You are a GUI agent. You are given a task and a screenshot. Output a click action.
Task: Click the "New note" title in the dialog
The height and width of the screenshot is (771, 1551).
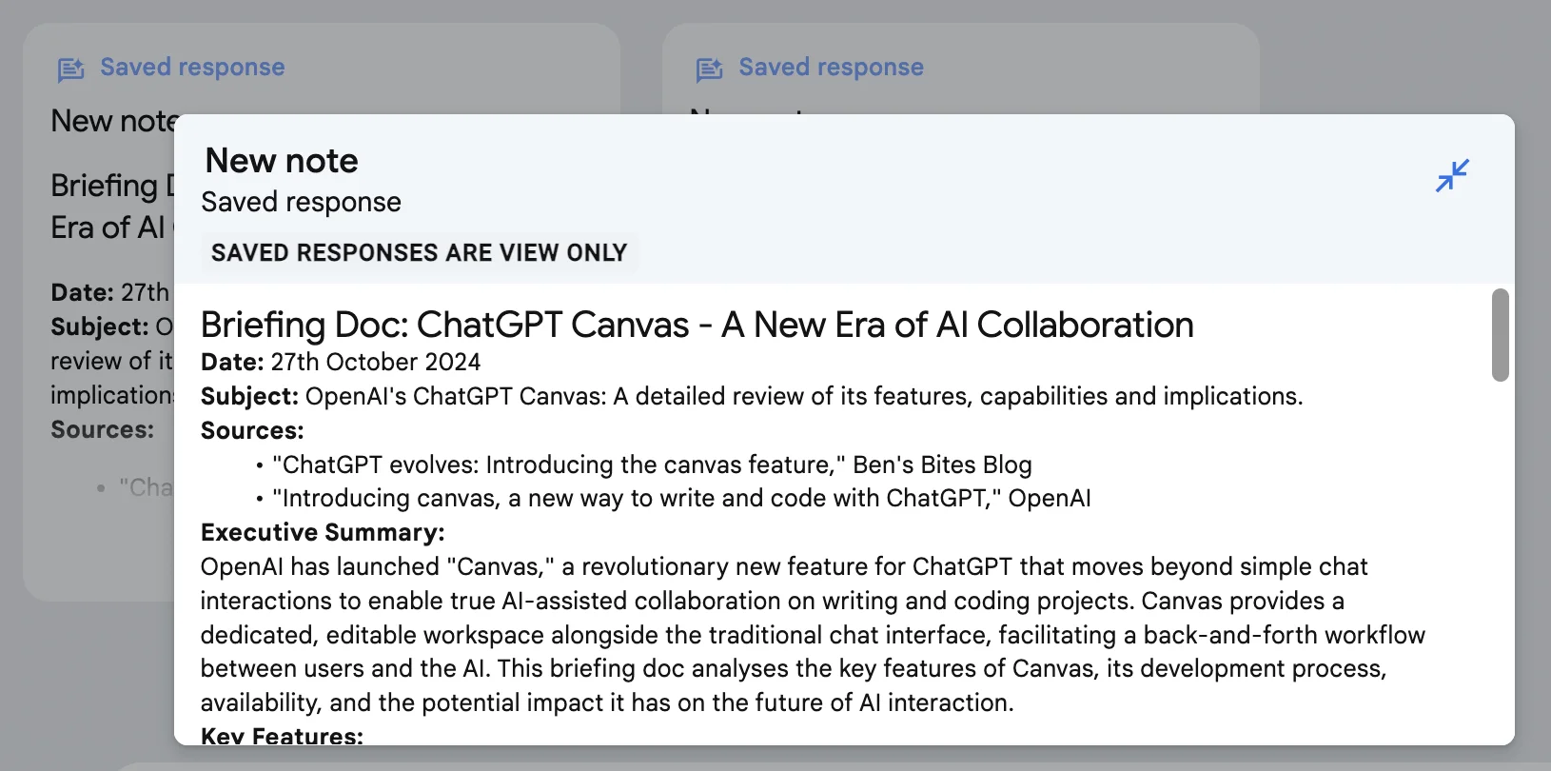tap(282, 161)
